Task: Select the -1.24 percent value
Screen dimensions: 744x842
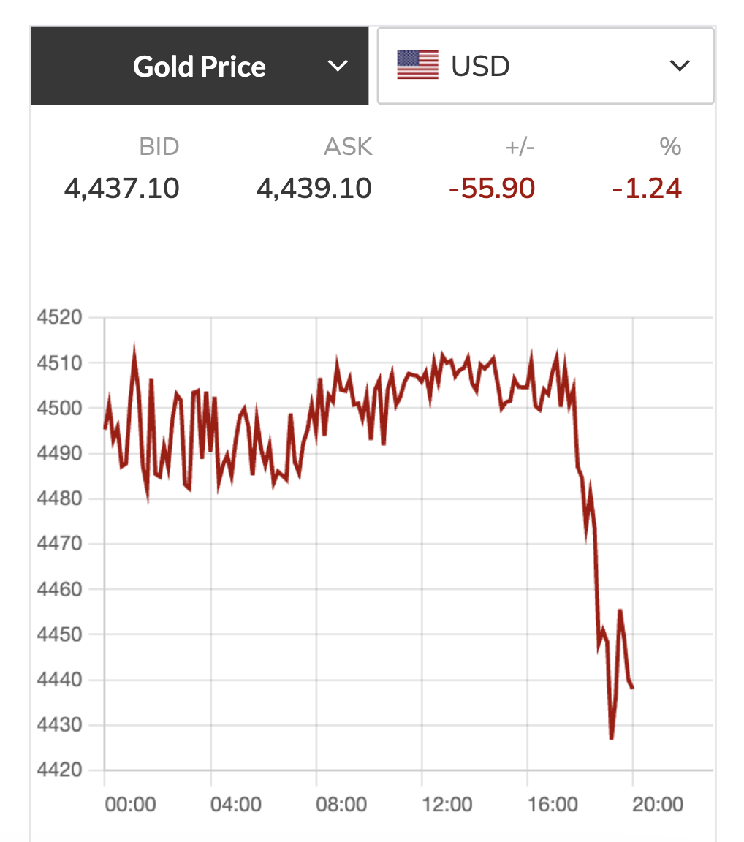Action: 647,189
